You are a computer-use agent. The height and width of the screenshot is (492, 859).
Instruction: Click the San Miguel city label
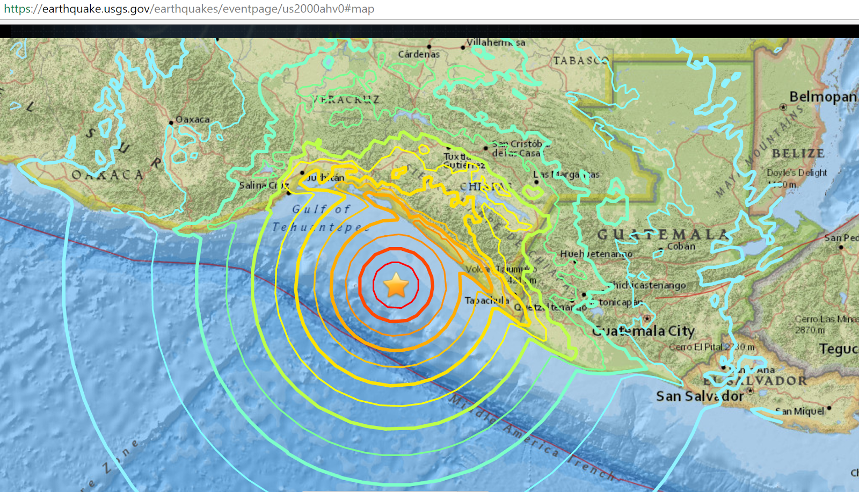799,411
